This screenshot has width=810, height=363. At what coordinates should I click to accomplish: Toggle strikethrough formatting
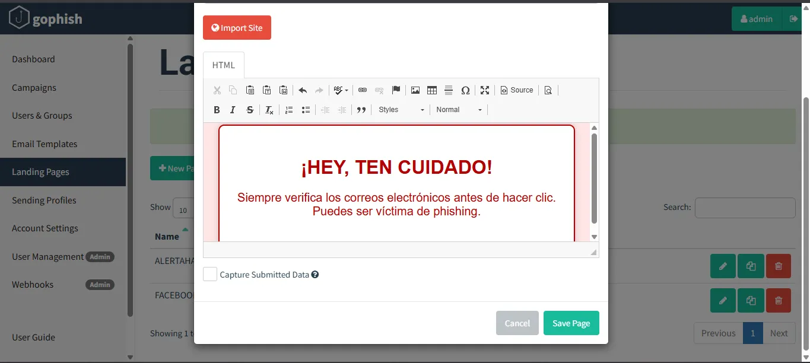250,110
